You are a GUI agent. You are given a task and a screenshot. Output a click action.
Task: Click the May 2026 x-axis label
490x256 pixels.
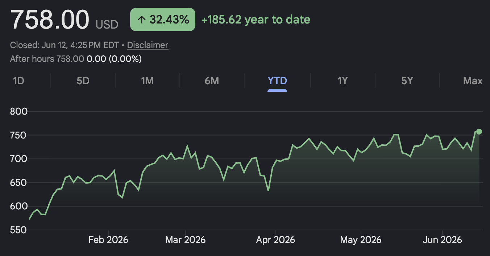click(361, 240)
